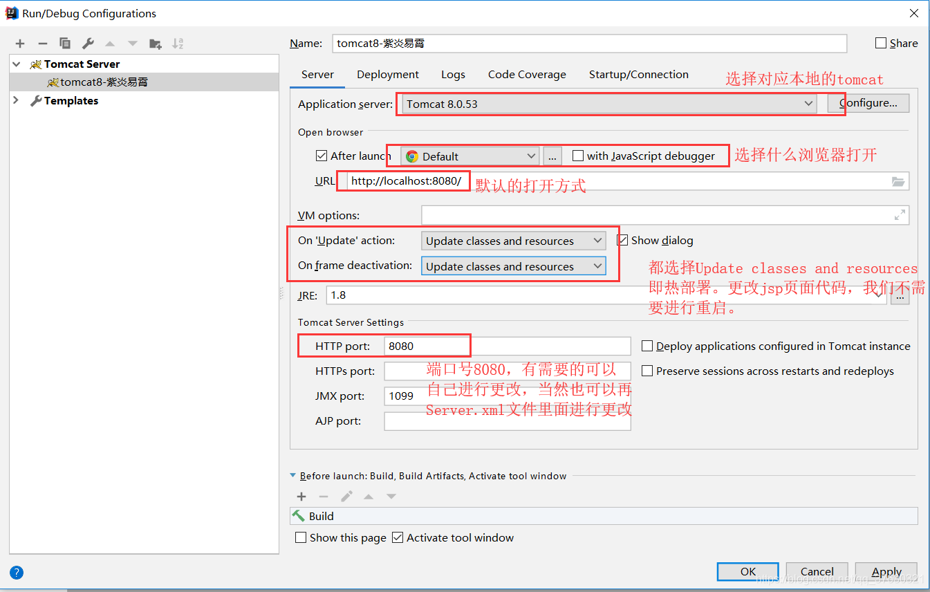This screenshot has width=930, height=592.
Task: Open the Code Coverage tab
Action: [x=527, y=75]
